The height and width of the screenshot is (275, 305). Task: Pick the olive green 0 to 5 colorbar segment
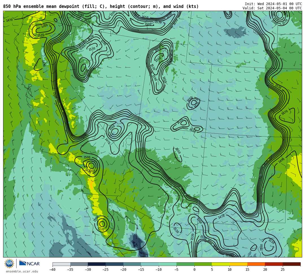(x=203, y=264)
